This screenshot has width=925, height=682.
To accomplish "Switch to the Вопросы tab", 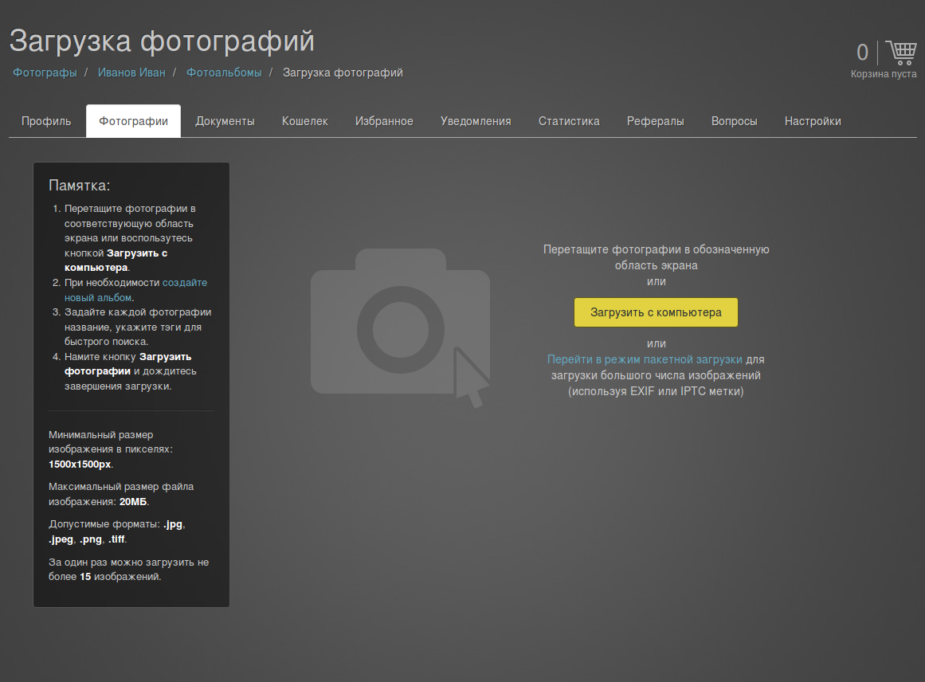I will tap(734, 121).
